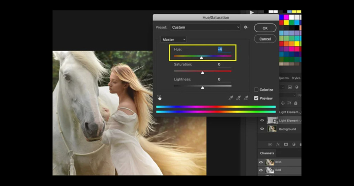Pick the bright magenta swatch beside white

tap(286, 17)
